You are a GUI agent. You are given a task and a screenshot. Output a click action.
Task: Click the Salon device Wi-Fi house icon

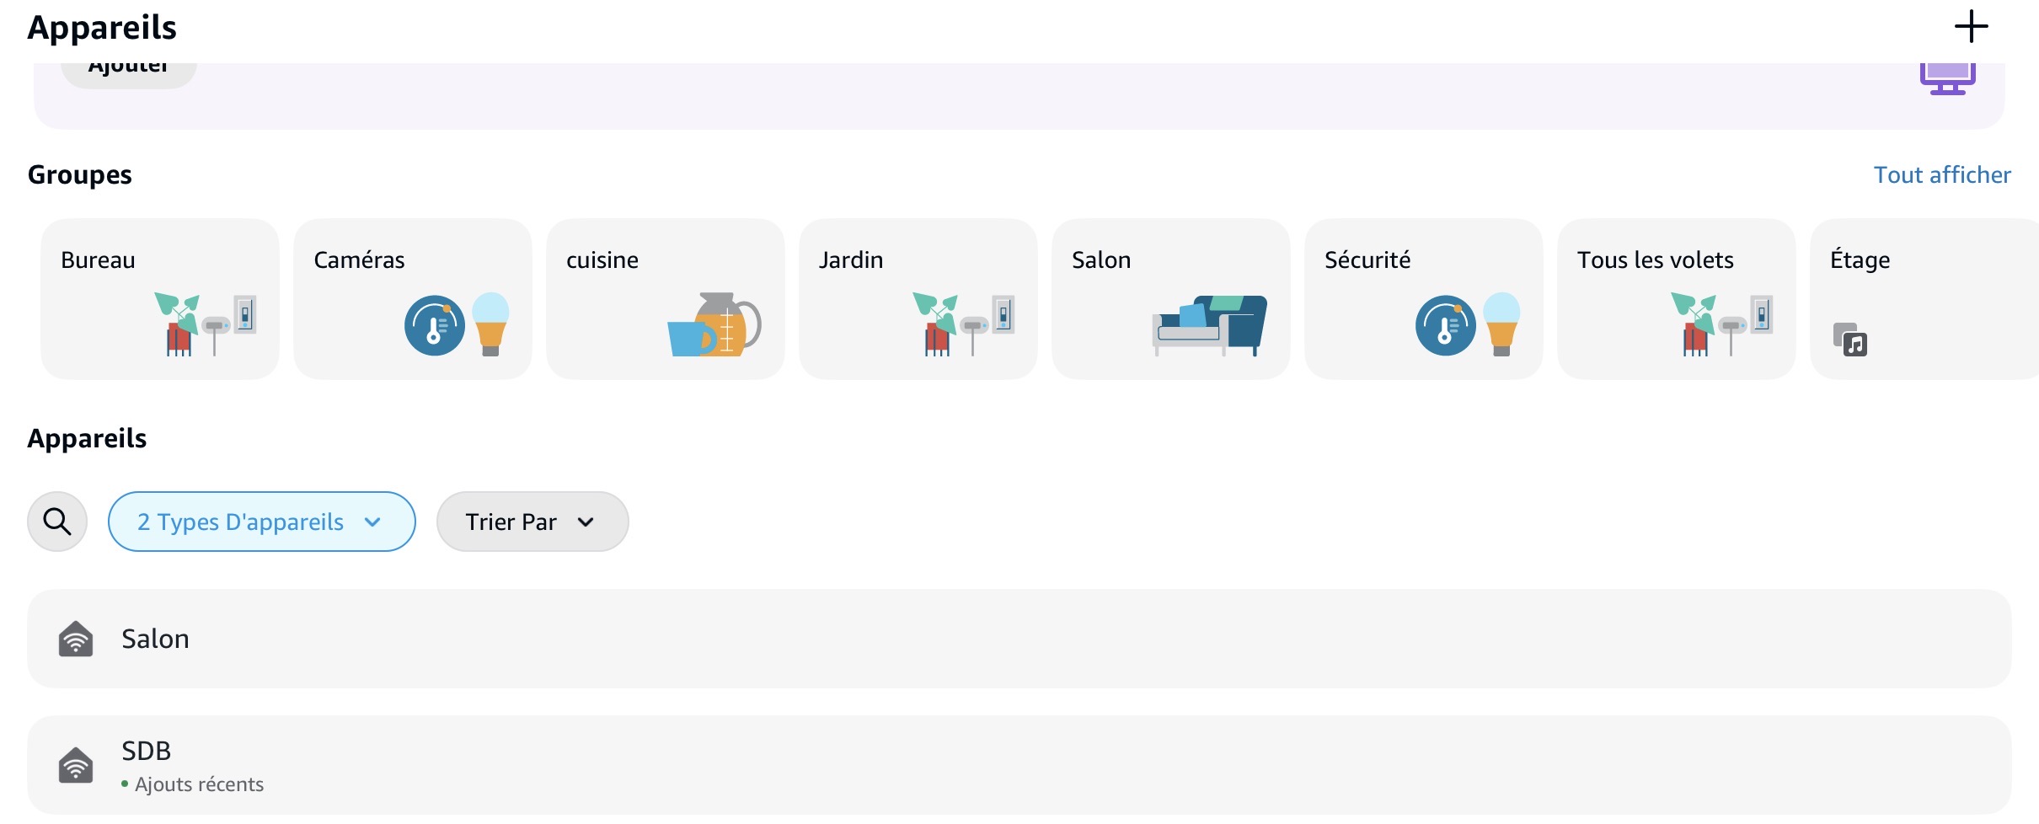point(76,639)
